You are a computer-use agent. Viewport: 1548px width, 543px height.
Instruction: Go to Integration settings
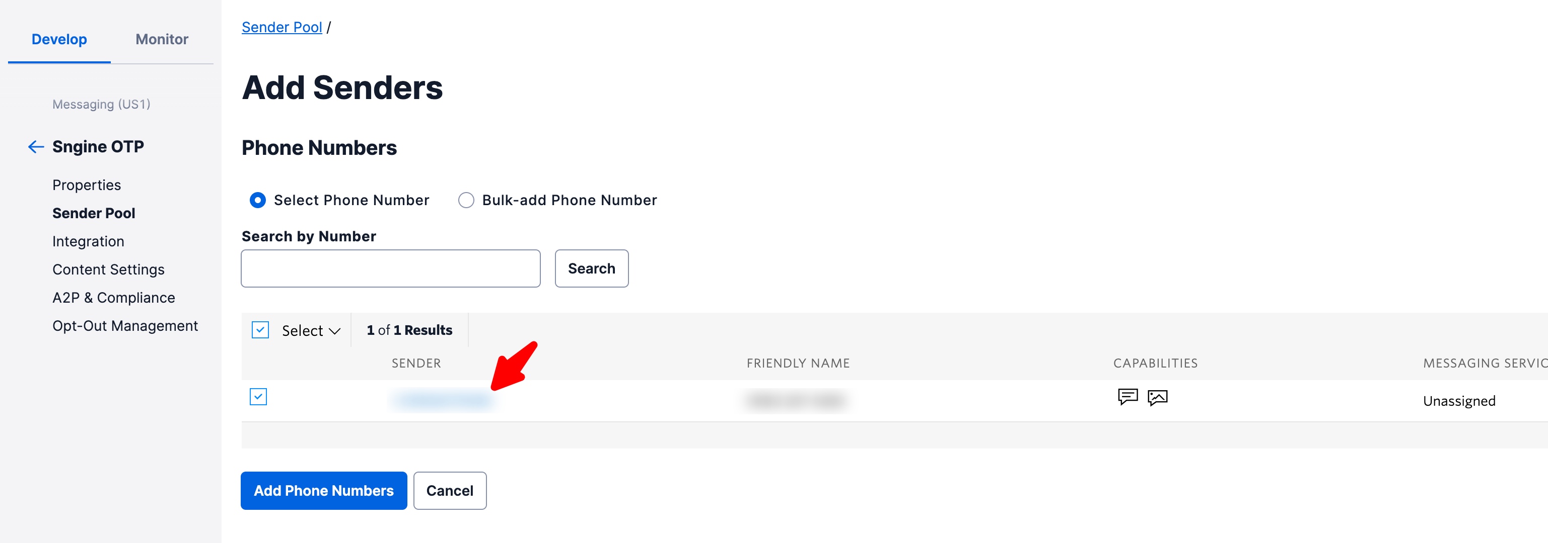pyautogui.click(x=88, y=242)
